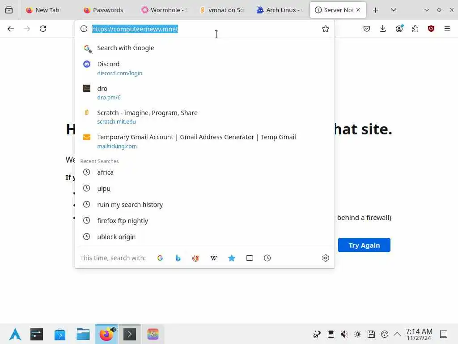Open the file manager from taskbar
Image resolution: width=458 pixels, height=344 pixels.
[83, 334]
